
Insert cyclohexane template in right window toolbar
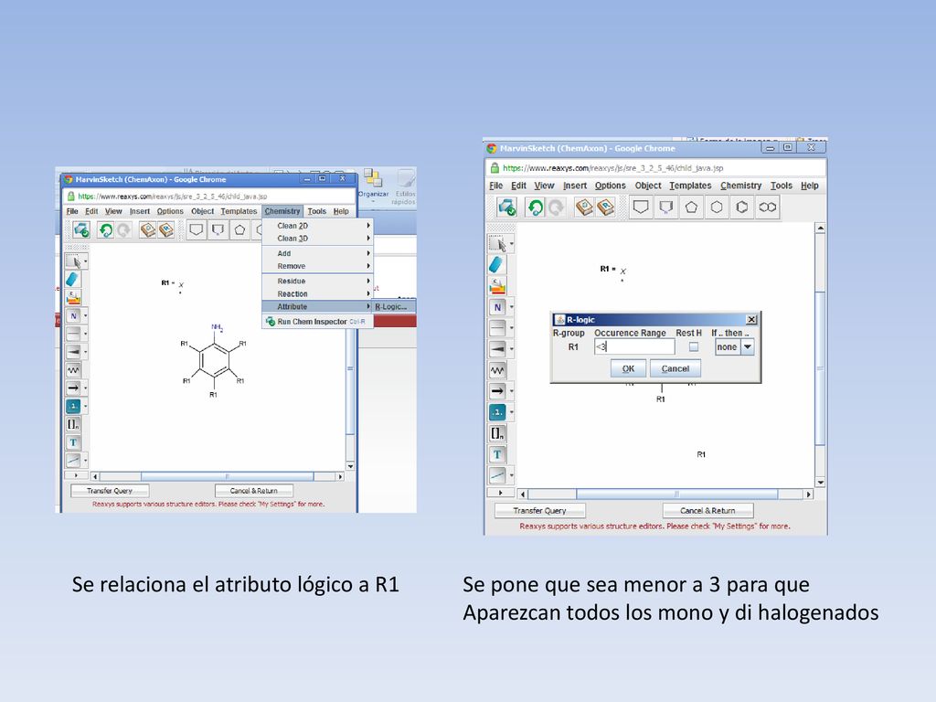pos(717,207)
